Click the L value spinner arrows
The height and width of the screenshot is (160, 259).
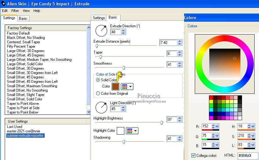coord(249,145)
